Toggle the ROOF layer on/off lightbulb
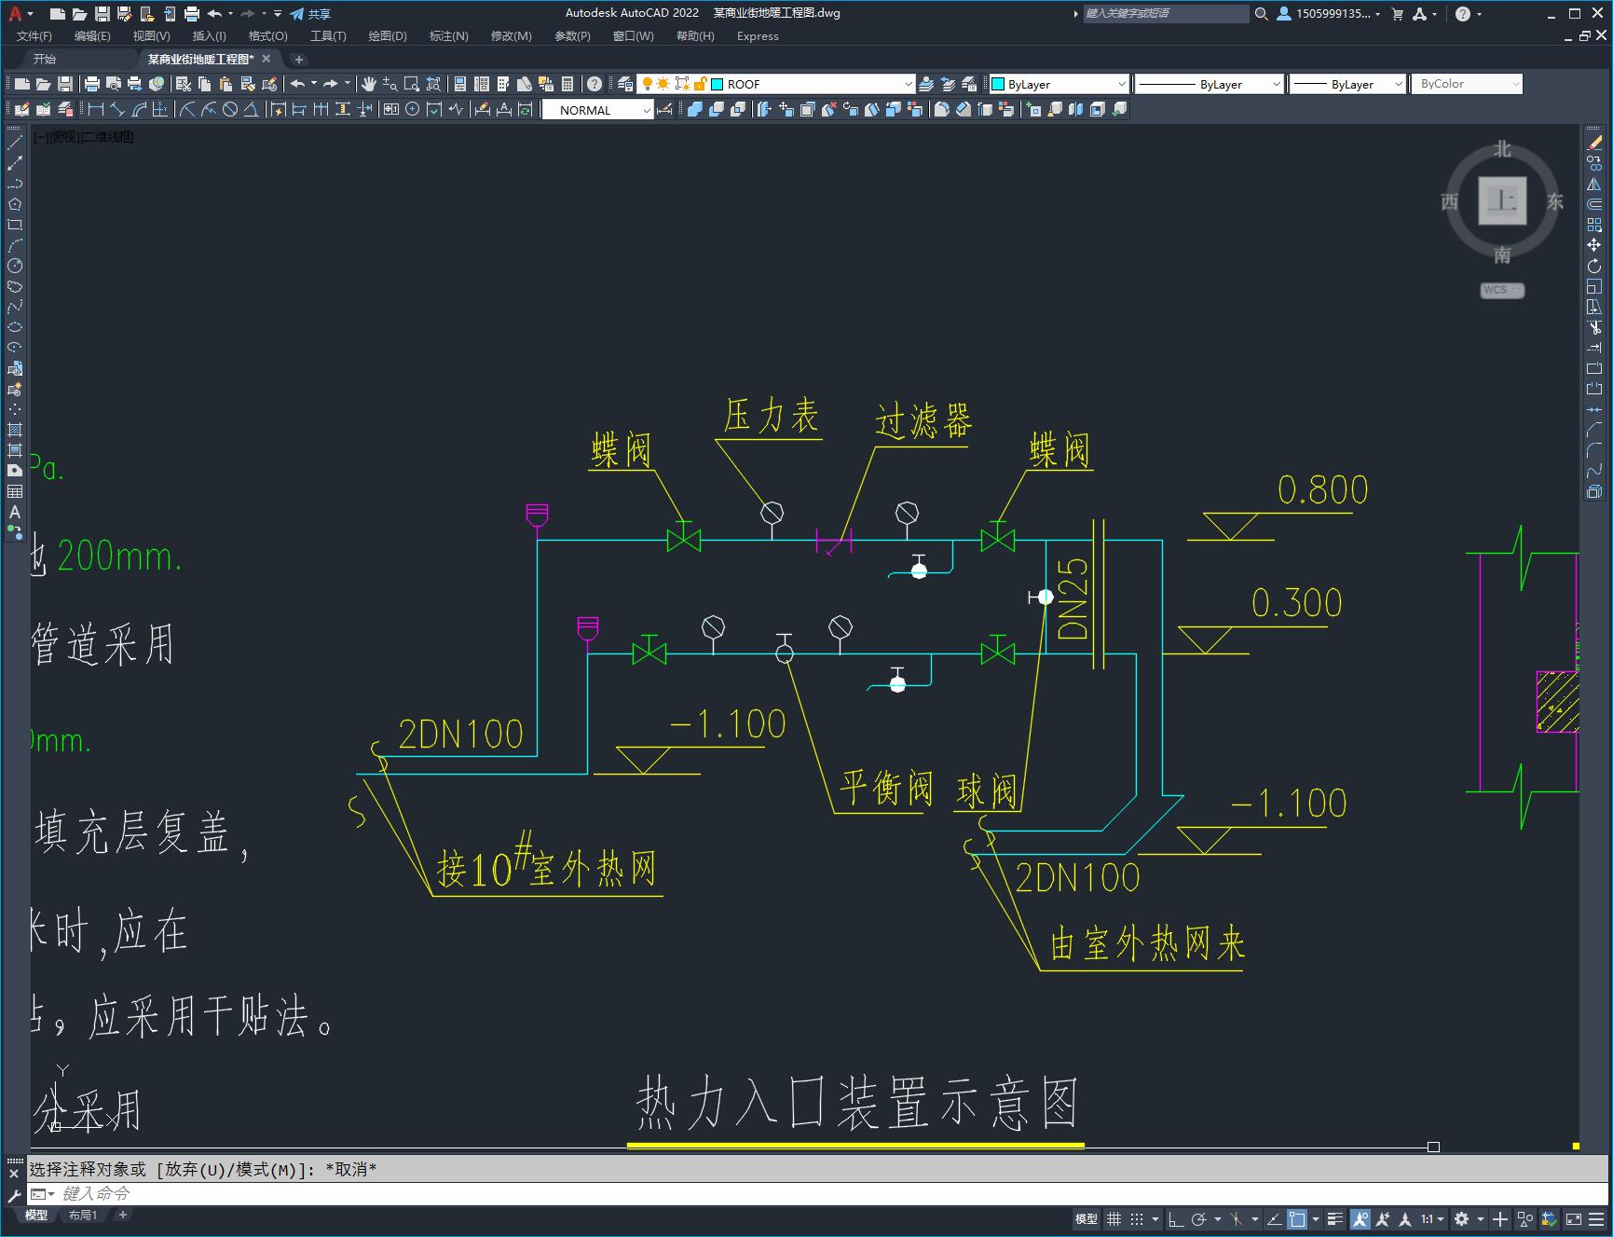This screenshot has width=1613, height=1237. click(x=648, y=84)
